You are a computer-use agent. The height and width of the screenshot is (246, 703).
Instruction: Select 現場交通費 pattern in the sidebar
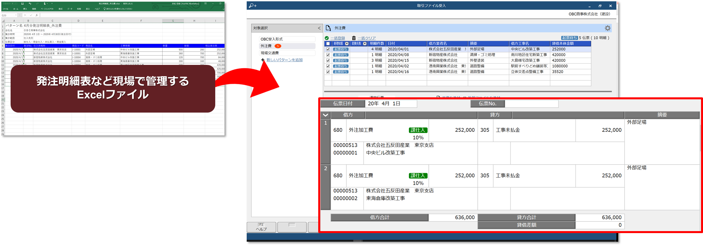click(x=270, y=53)
